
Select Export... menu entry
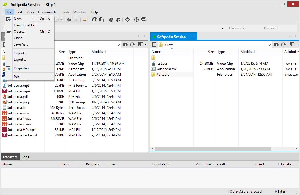[x=29, y=59]
